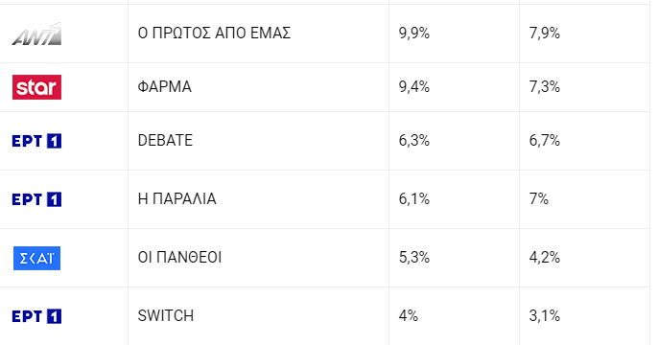The width and height of the screenshot is (658, 345).
Task: Click the ANT1 channel logo
Action: [36, 34]
